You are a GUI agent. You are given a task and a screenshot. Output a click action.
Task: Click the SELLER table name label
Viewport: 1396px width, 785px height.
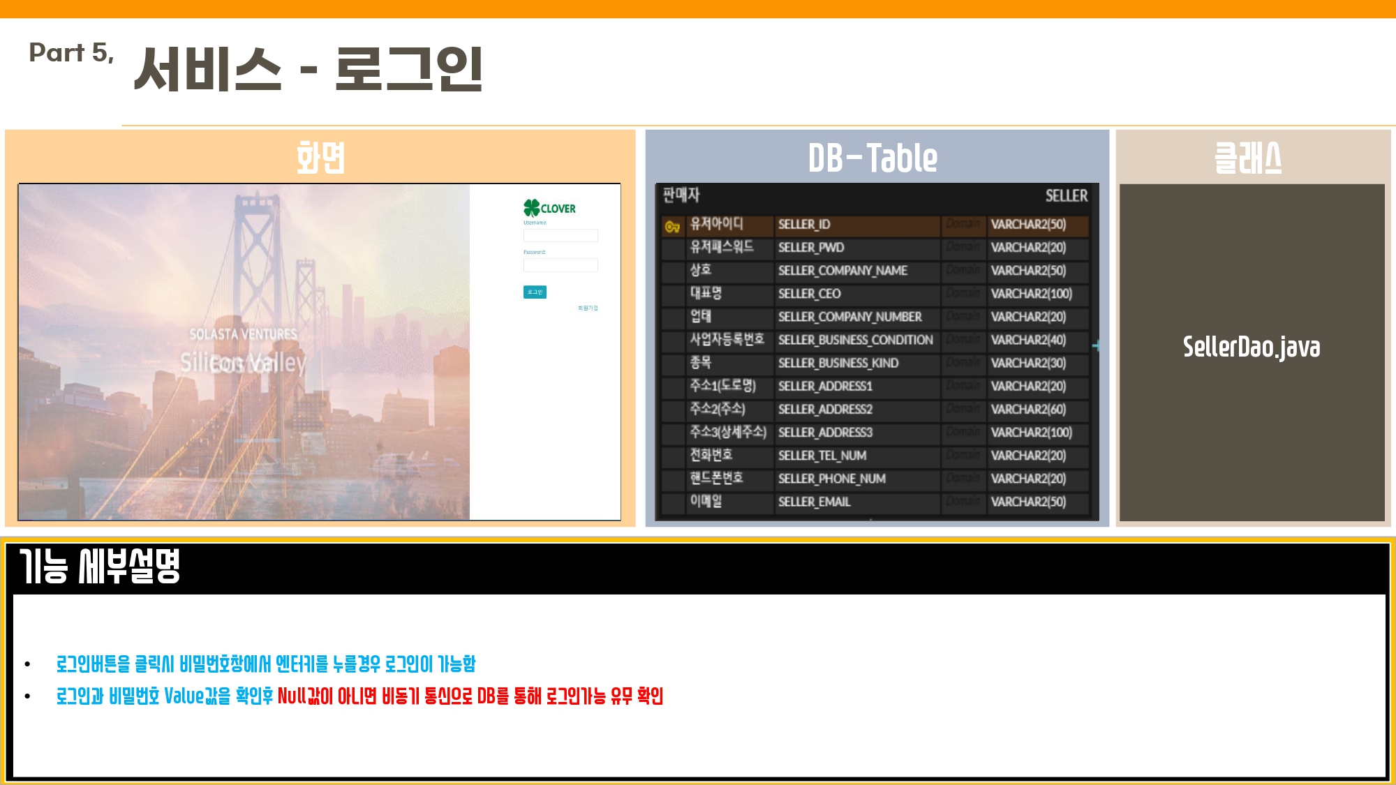point(1066,195)
